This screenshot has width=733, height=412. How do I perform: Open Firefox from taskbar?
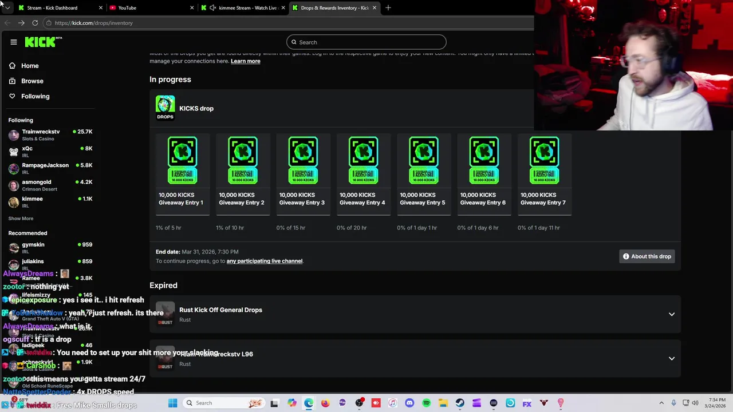click(x=325, y=403)
